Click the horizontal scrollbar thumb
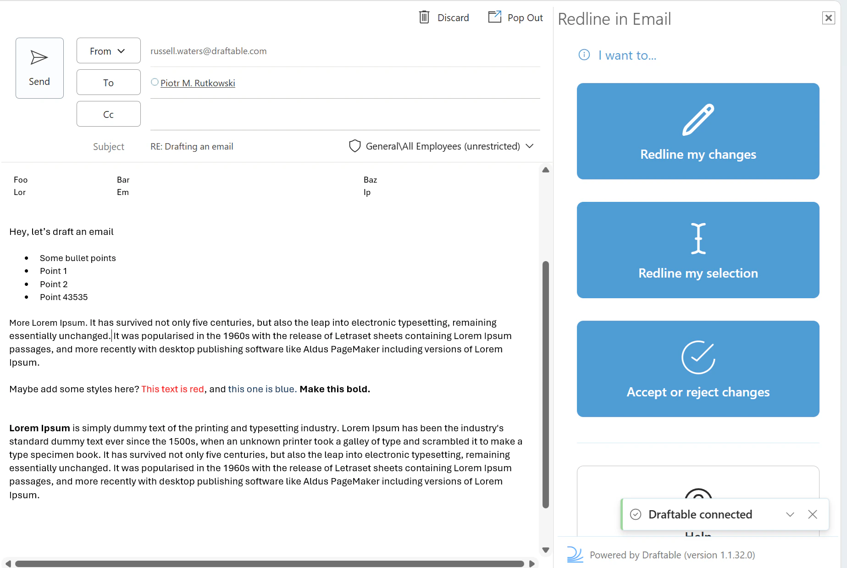Image resolution: width=847 pixels, height=568 pixels. 270,563
